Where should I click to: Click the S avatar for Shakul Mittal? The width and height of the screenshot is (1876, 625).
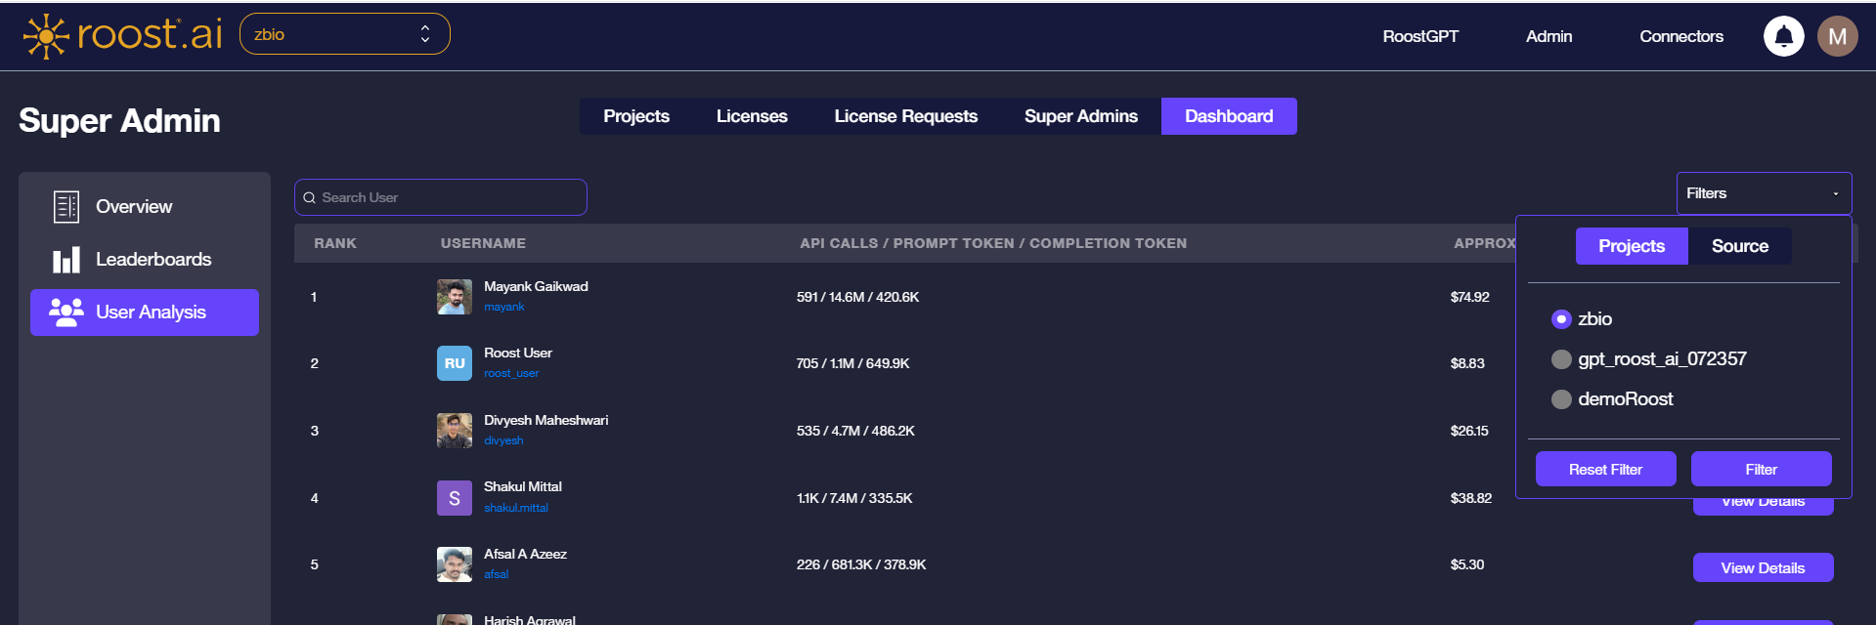point(455,498)
